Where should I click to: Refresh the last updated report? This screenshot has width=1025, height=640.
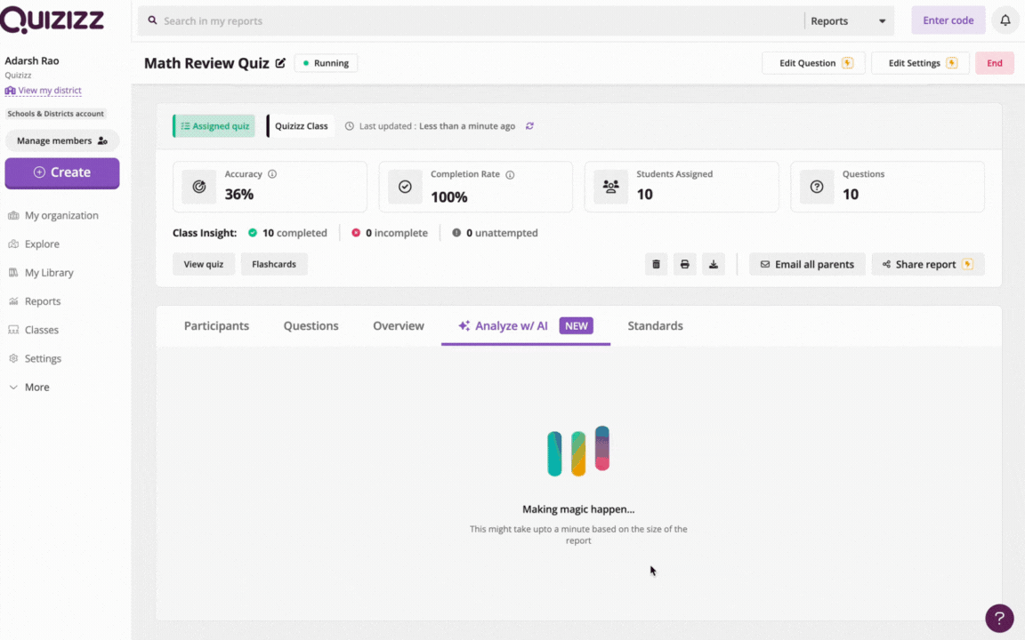point(529,126)
